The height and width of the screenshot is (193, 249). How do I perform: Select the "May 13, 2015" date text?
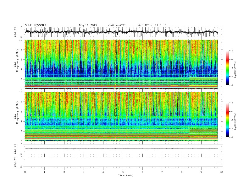pyautogui.click(x=88, y=25)
